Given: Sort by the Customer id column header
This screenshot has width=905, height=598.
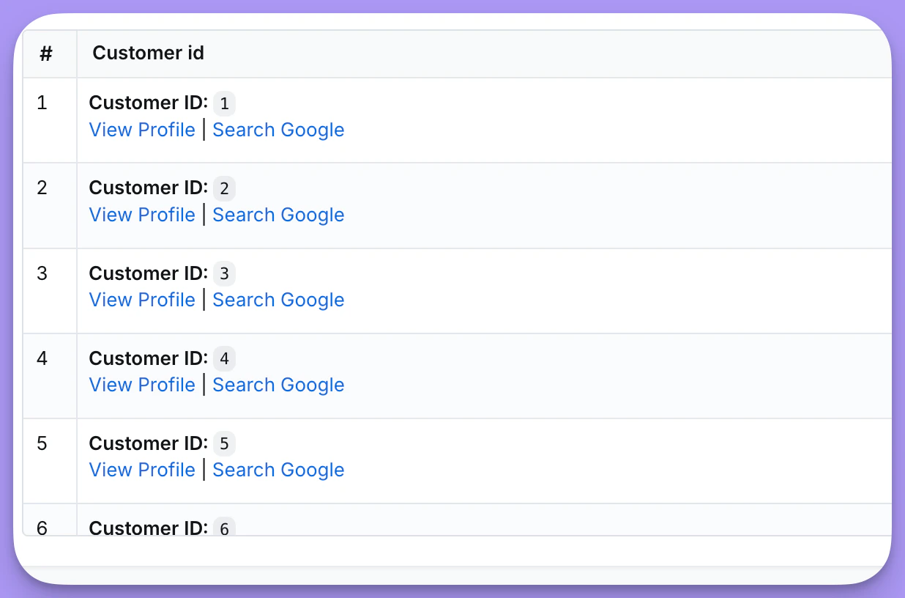Looking at the screenshot, I should (147, 53).
